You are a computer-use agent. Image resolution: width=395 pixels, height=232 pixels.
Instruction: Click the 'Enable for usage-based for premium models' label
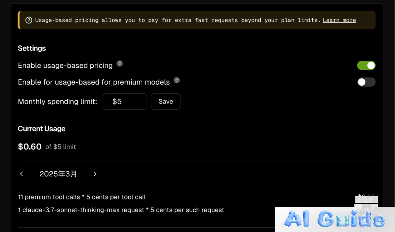(x=94, y=82)
